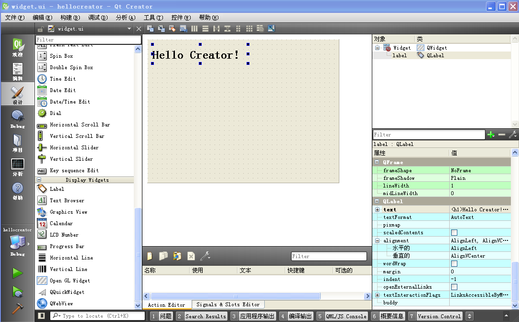Open the 调试 (Debug) menu
Image resolution: width=519 pixels, height=322 pixels.
pos(98,18)
